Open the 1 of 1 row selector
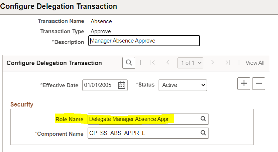Screen dimensions: 278x152 pyautogui.click(x=190, y=63)
